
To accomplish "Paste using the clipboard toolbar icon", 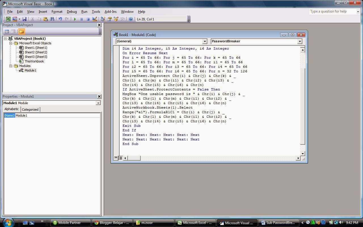I will coord(45,19).
